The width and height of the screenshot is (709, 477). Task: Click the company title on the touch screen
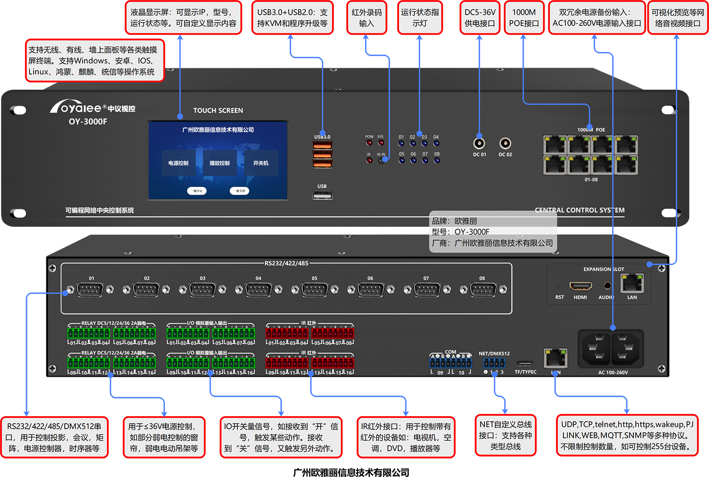click(218, 130)
